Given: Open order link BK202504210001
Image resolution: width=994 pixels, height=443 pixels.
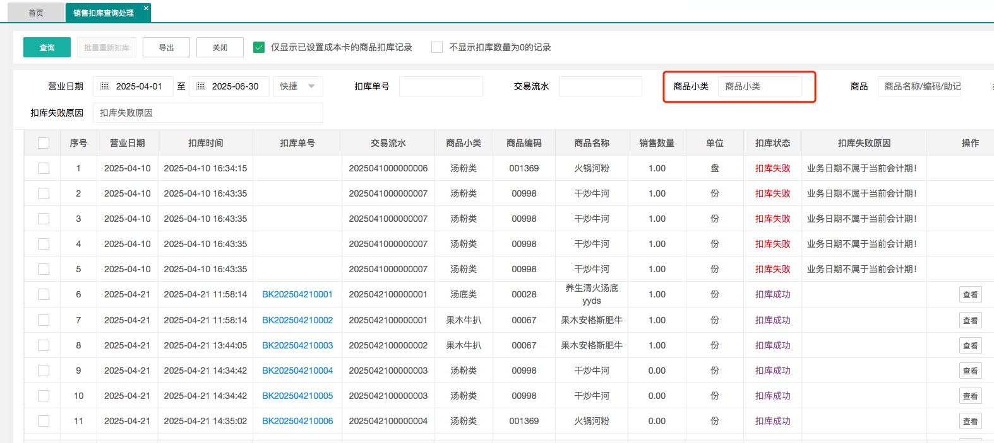Looking at the screenshot, I should point(297,294).
